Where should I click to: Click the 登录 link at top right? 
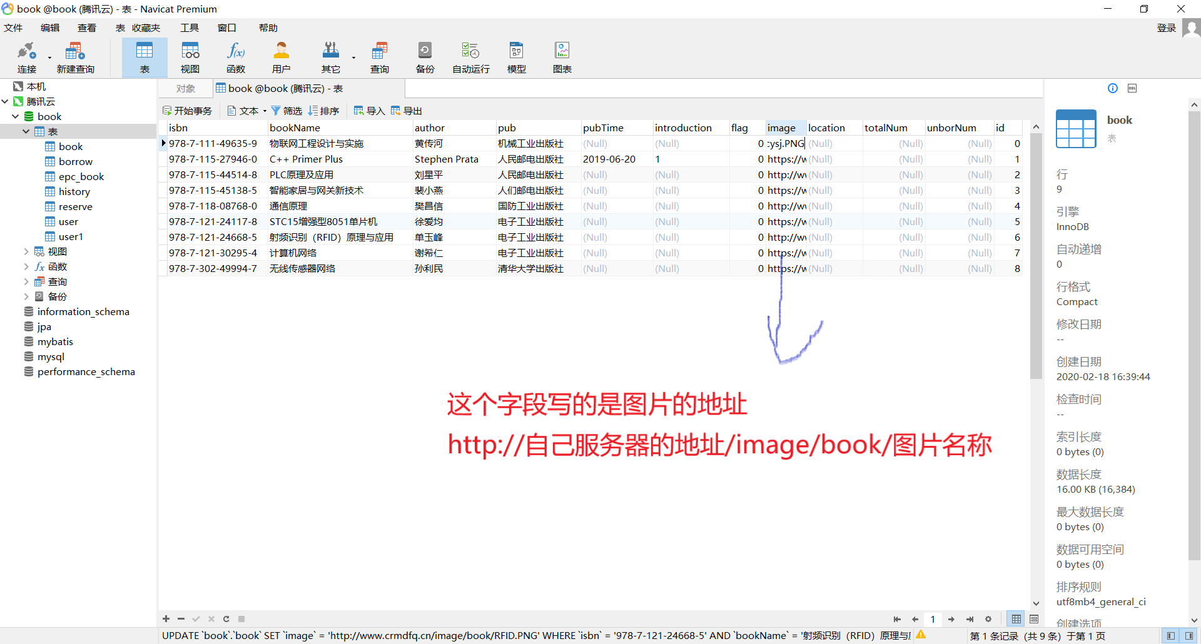pyautogui.click(x=1165, y=28)
